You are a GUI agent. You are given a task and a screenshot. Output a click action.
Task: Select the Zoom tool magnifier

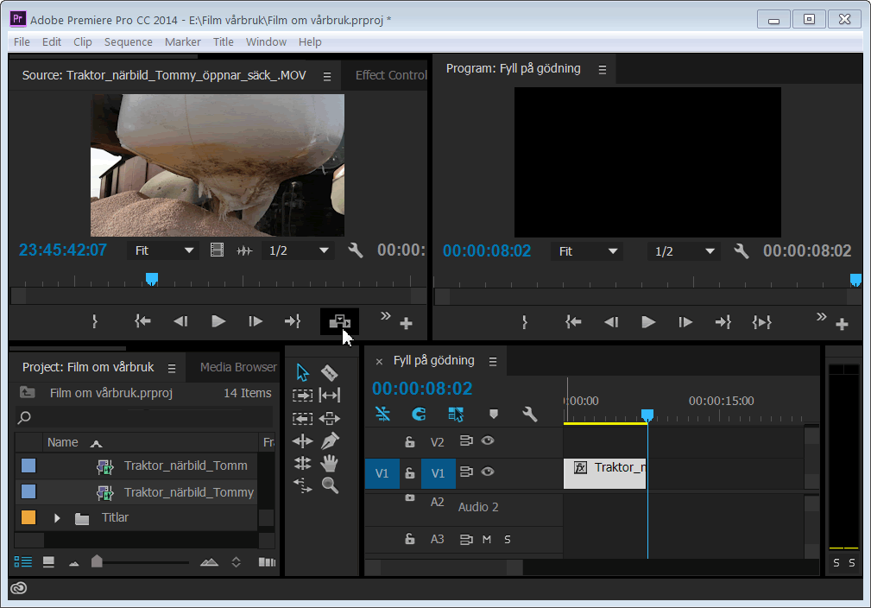[329, 485]
